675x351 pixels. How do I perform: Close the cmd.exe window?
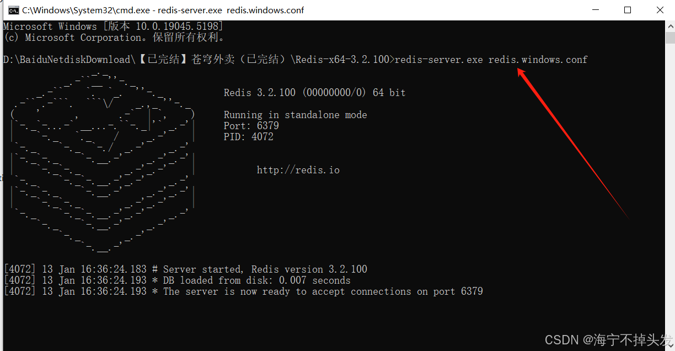tap(660, 10)
